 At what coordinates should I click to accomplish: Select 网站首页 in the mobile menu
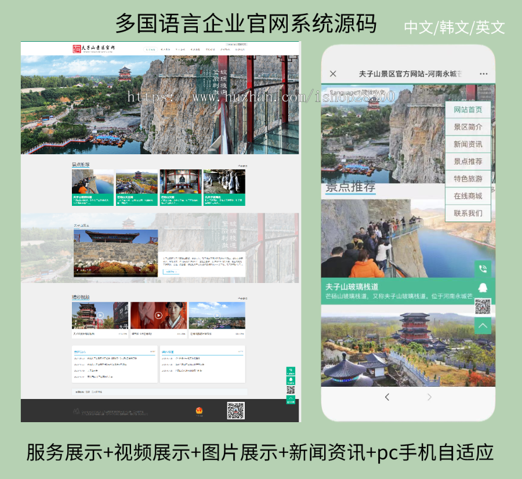coord(467,110)
